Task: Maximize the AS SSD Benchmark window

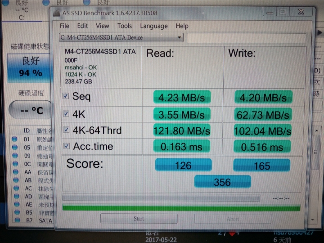Action: click(x=283, y=12)
